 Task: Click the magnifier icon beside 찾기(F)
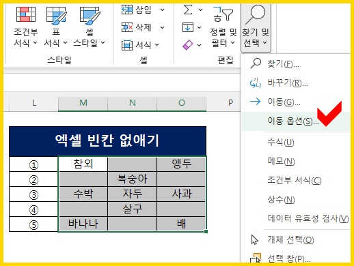pyautogui.click(x=256, y=63)
